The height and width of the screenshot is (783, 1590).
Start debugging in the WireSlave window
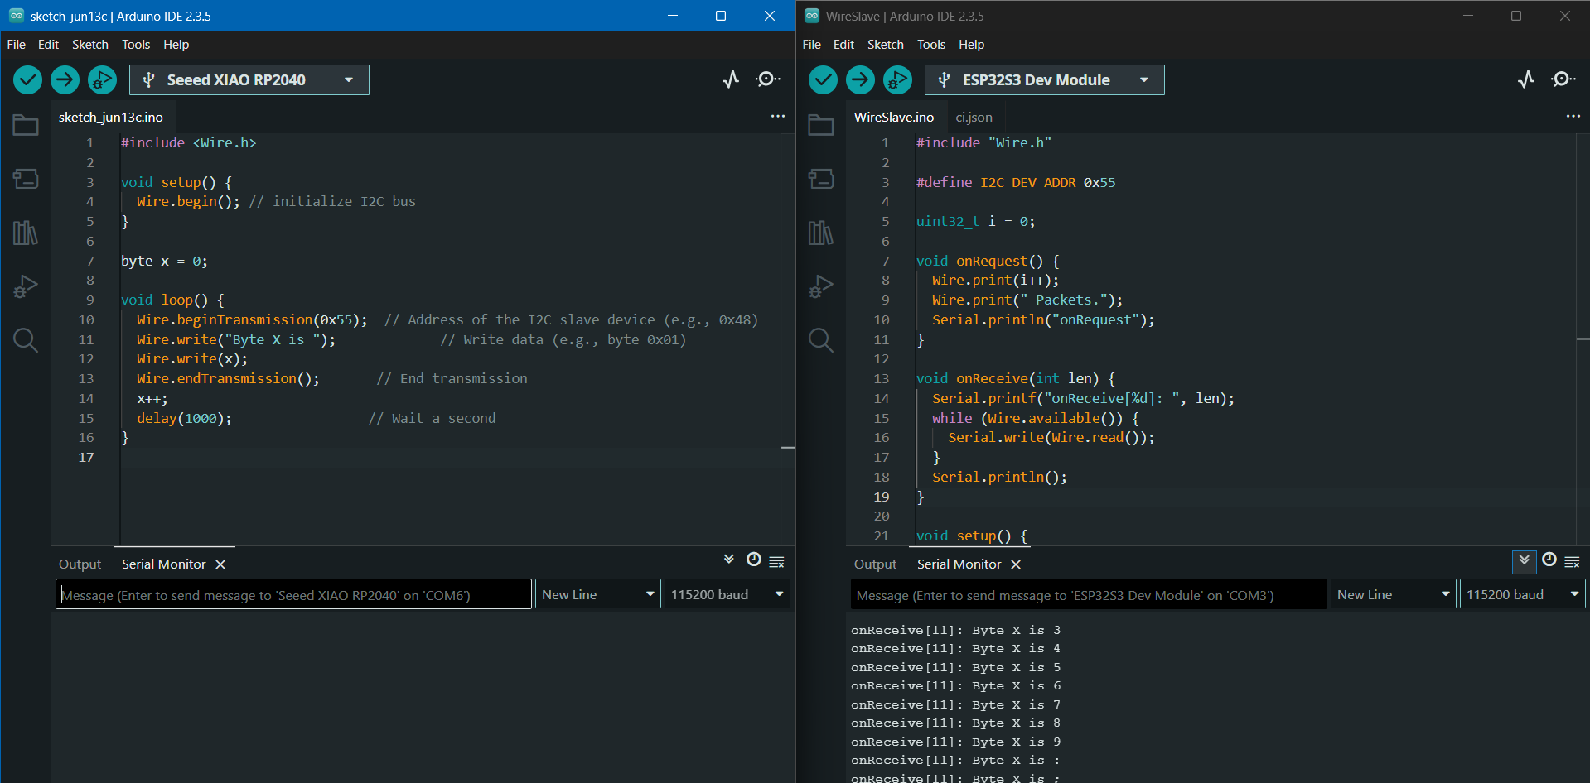(x=897, y=79)
